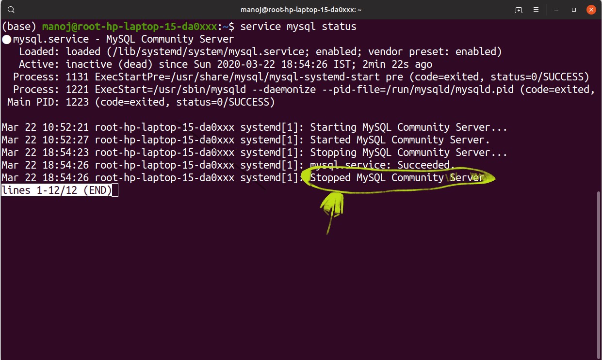Click the Starting MySQL Community Server log line
Image resolution: width=602 pixels, height=360 pixels.
click(407, 127)
